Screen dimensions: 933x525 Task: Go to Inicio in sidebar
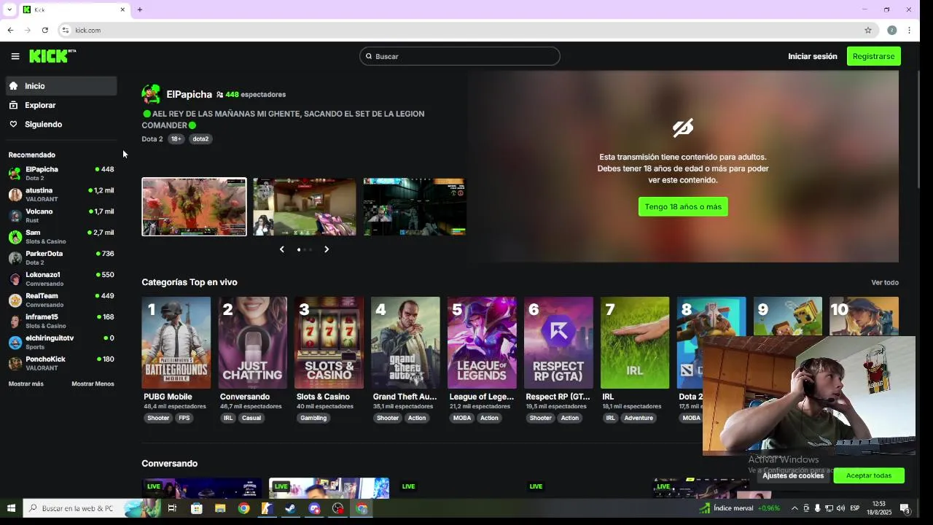point(61,86)
